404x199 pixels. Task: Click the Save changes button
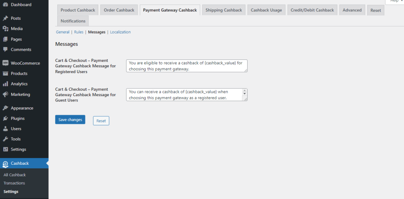tap(70, 120)
